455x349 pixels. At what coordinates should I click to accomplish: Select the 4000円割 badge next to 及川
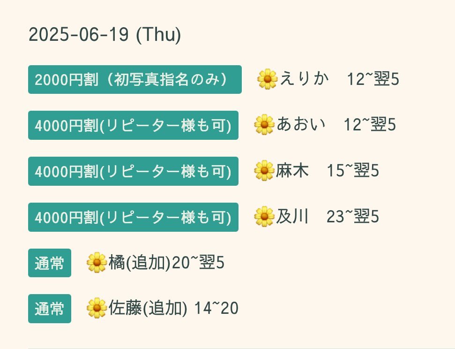[133, 217]
